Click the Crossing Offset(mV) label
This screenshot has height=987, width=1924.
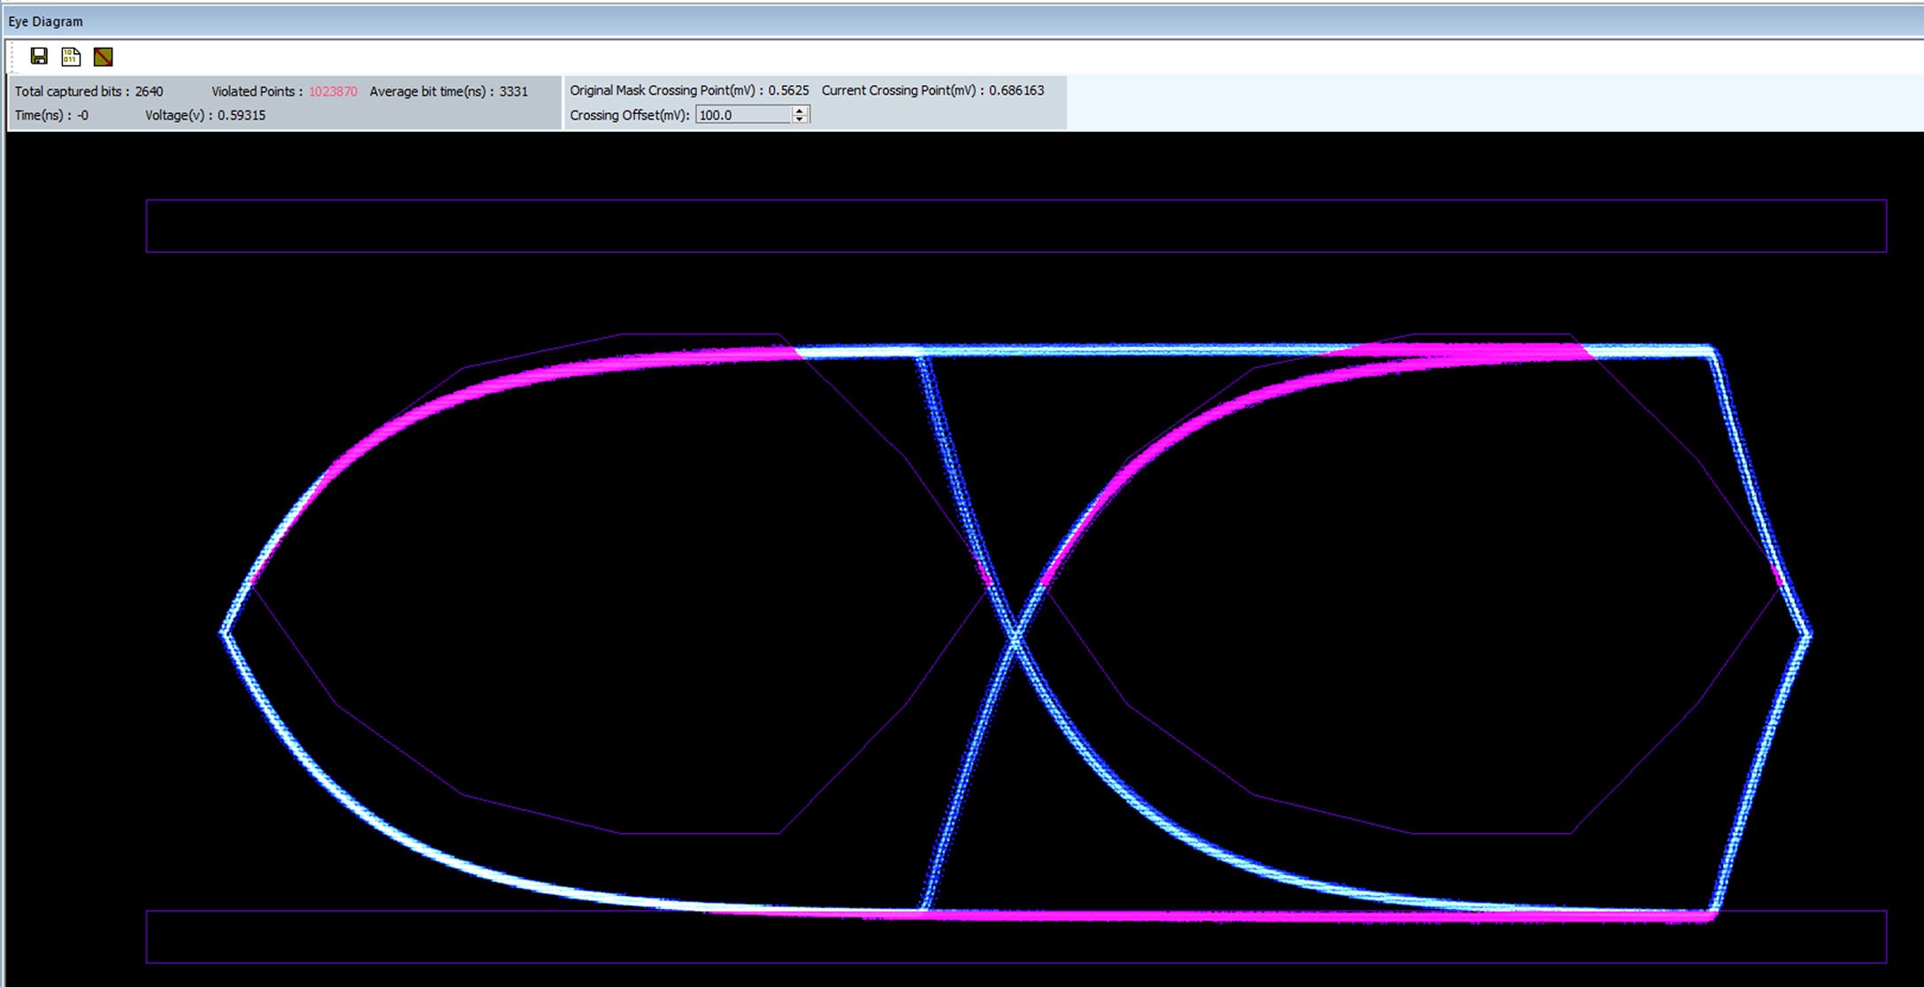click(629, 115)
